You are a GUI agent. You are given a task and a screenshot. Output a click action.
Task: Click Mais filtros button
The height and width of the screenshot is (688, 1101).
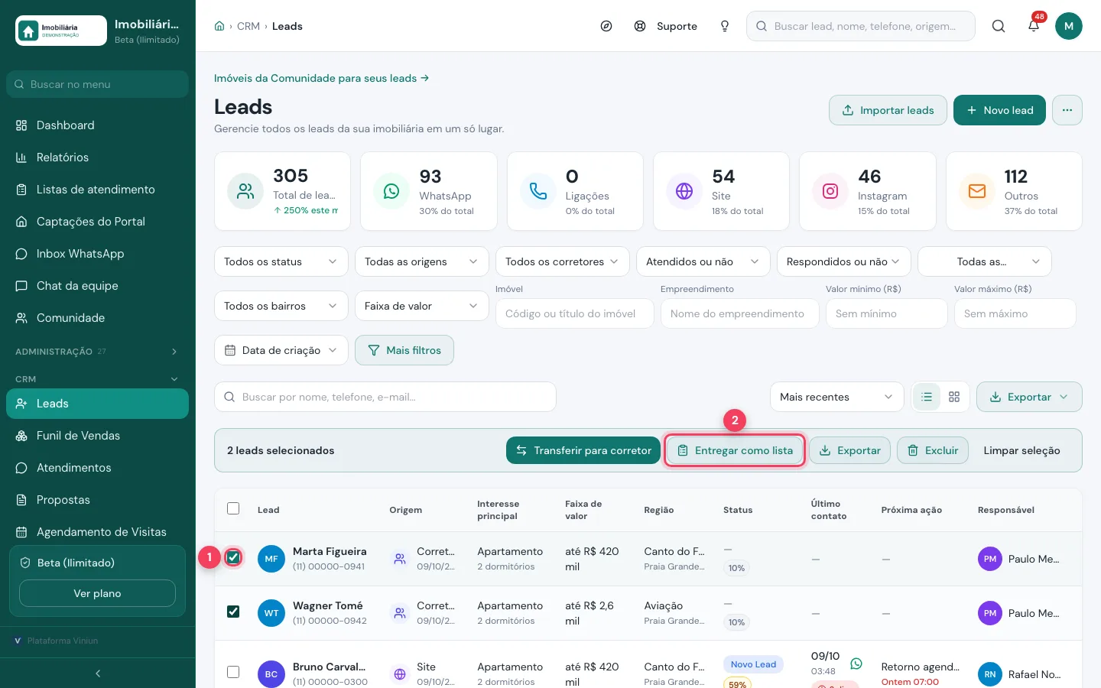click(404, 350)
